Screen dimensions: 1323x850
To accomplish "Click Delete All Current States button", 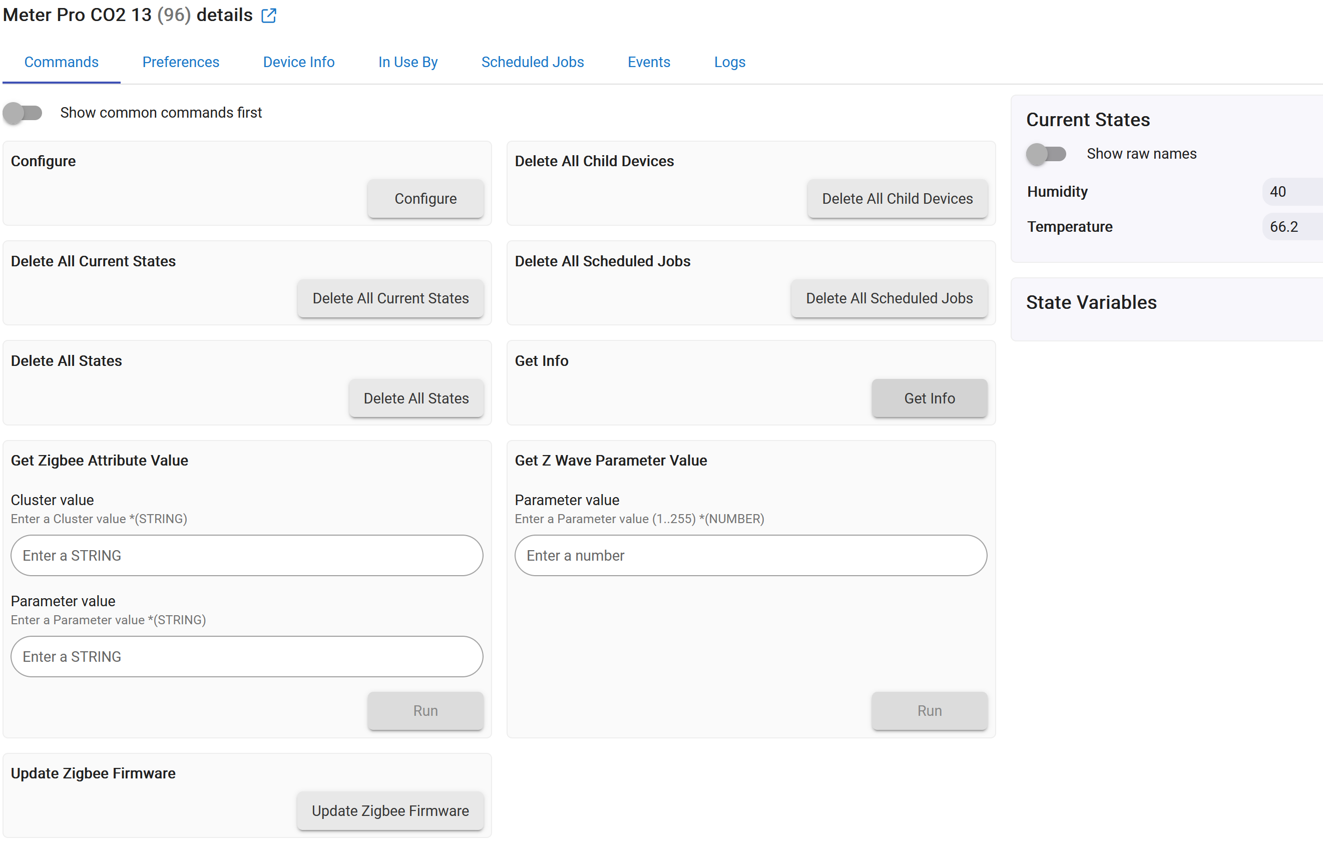I will point(390,298).
